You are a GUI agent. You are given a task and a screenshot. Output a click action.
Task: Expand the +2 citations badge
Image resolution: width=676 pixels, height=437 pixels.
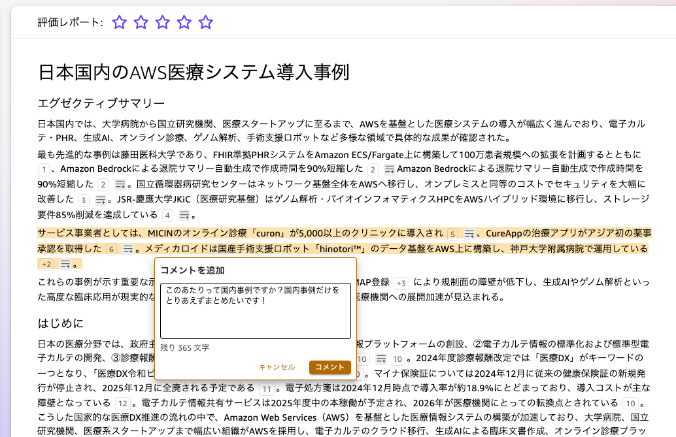coord(46,264)
